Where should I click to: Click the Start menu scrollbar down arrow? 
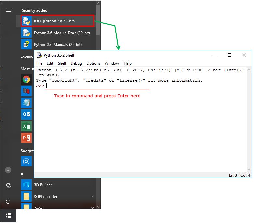tap(98, 207)
